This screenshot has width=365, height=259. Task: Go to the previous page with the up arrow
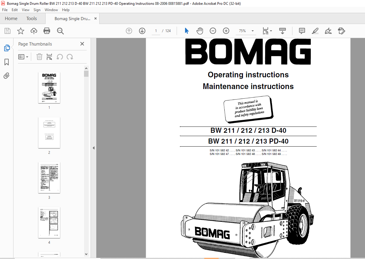(x=129, y=31)
